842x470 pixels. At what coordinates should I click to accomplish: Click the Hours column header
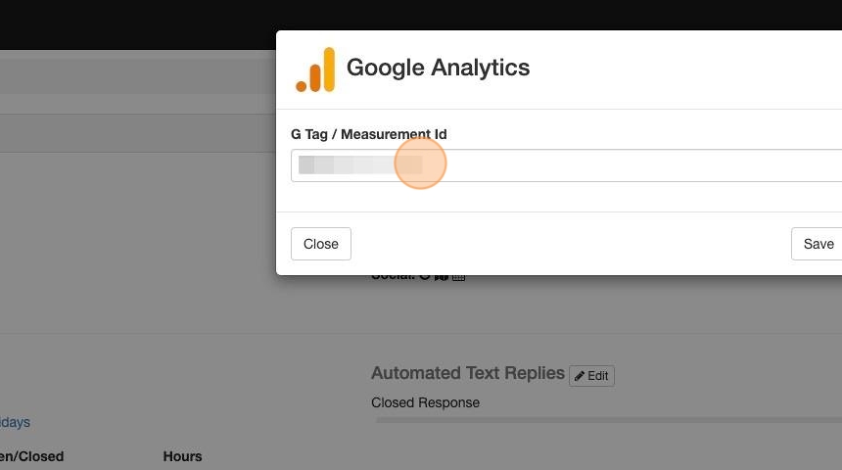pyautogui.click(x=182, y=456)
